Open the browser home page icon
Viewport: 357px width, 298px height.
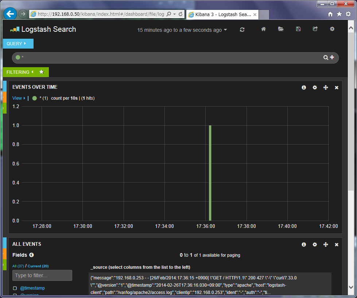(330, 14)
